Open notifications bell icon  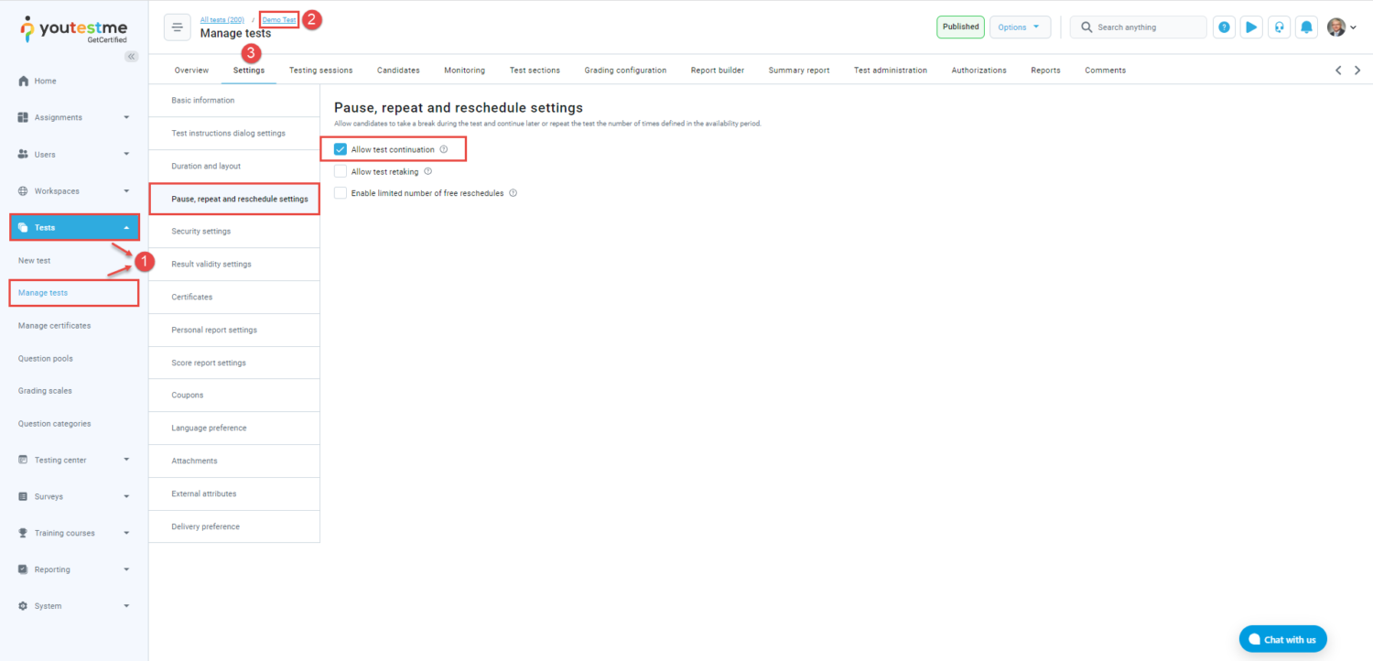pos(1306,27)
